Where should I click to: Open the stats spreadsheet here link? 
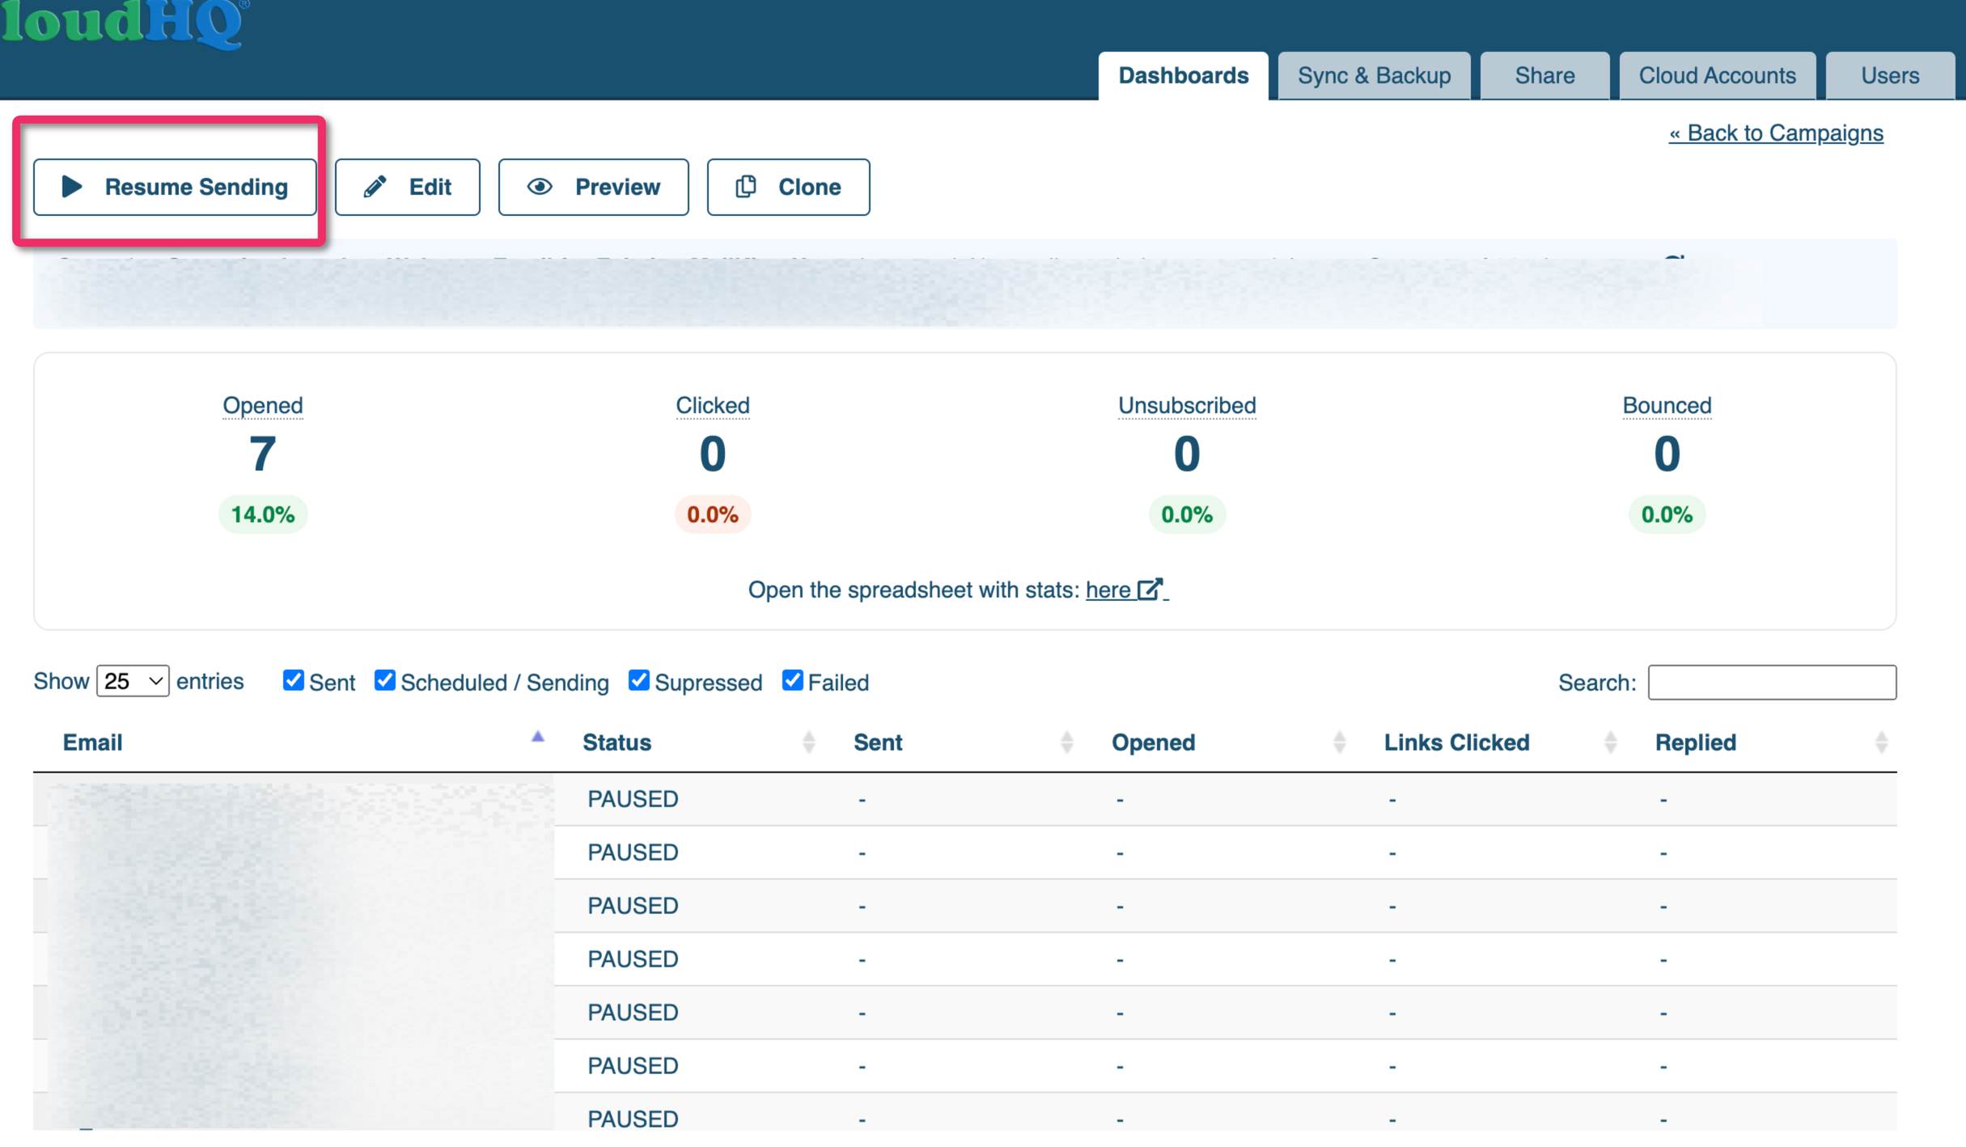(x=1108, y=590)
